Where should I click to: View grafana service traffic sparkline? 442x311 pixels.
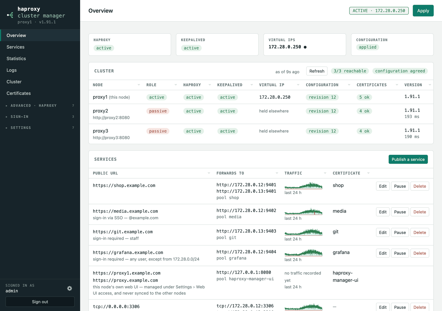(x=303, y=253)
